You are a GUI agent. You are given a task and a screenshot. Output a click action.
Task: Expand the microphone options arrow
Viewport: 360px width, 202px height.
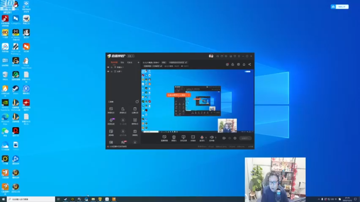[206, 138]
